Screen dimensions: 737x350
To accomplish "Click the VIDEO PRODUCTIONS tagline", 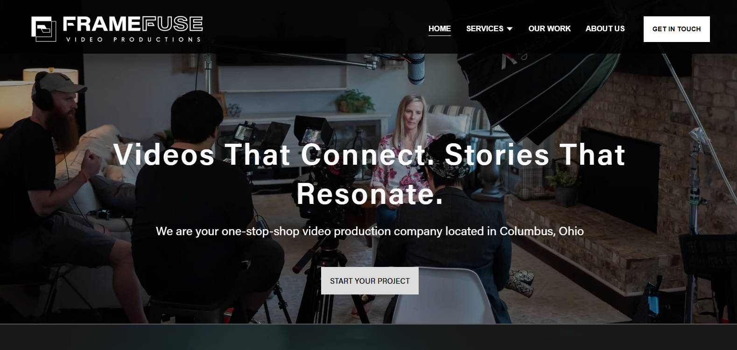I will coord(133,39).
